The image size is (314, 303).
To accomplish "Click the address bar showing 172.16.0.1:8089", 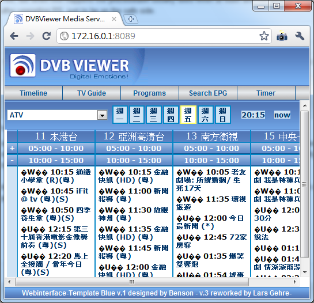I will 164,36.
